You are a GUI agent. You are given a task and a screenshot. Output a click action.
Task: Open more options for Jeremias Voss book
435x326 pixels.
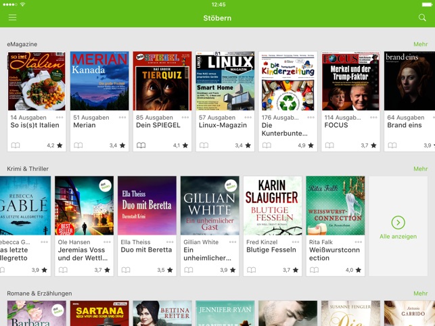[107, 242]
